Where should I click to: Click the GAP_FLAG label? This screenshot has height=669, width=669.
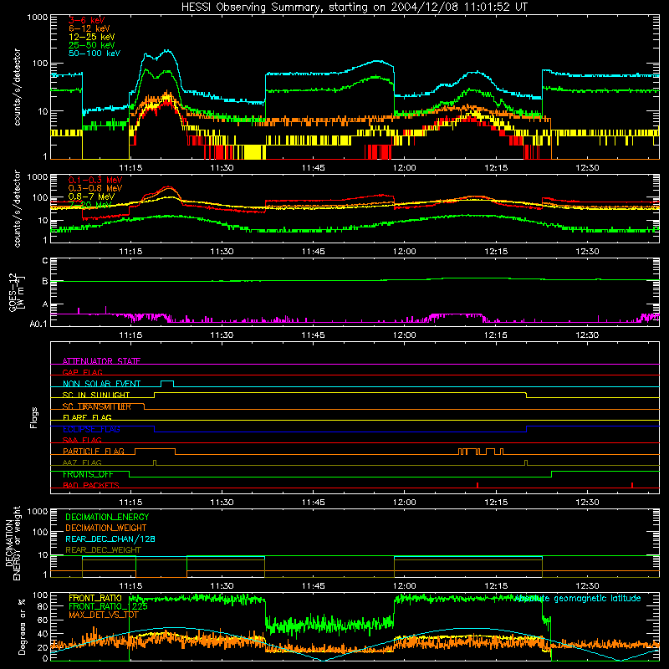tap(82, 372)
